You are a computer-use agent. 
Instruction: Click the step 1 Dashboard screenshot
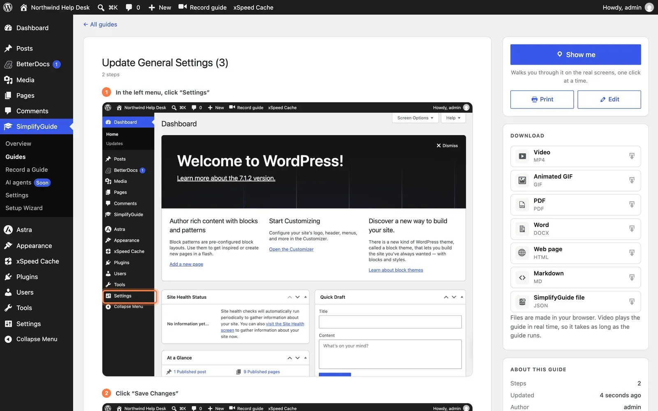click(287, 239)
